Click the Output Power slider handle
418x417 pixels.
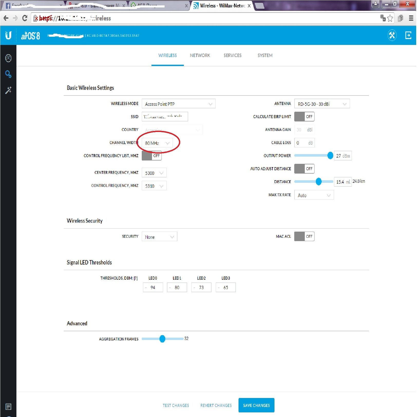pos(330,155)
